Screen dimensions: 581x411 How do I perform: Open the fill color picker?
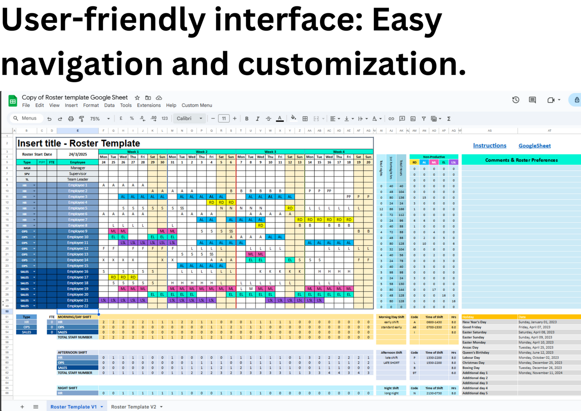pyautogui.click(x=294, y=119)
